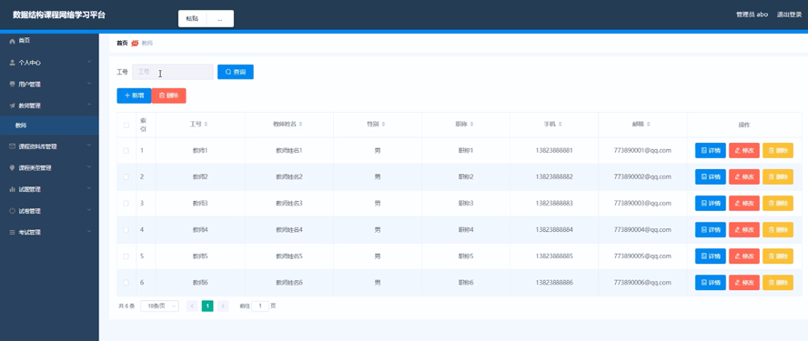The height and width of the screenshot is (341, 808).
Task: Click the clock icon beside 试卷管理
Action: [x=13, y=211]
